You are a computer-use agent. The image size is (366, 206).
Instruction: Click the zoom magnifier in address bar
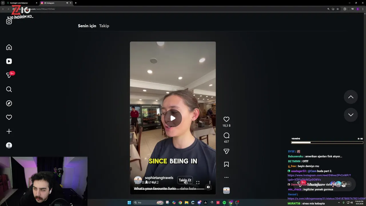point(328,9)
